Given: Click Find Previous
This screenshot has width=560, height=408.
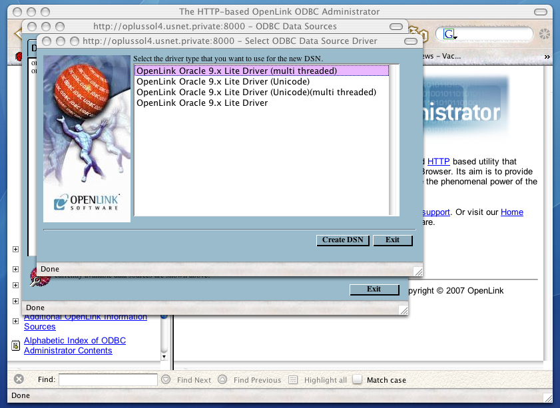Looking at the screenshot, I should 249,380.
